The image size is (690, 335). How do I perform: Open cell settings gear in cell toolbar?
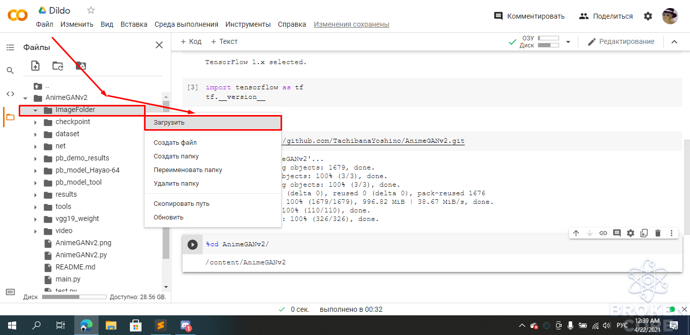630,233
